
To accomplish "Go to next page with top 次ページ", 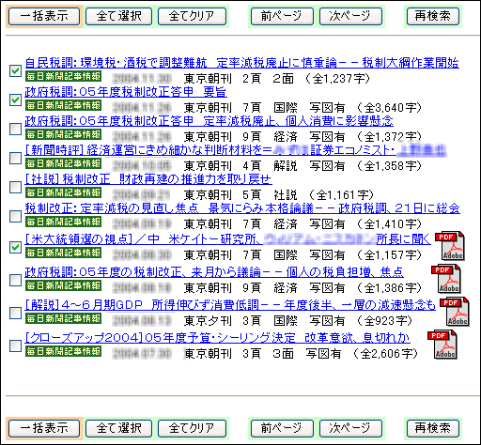I will click(350, 16).
